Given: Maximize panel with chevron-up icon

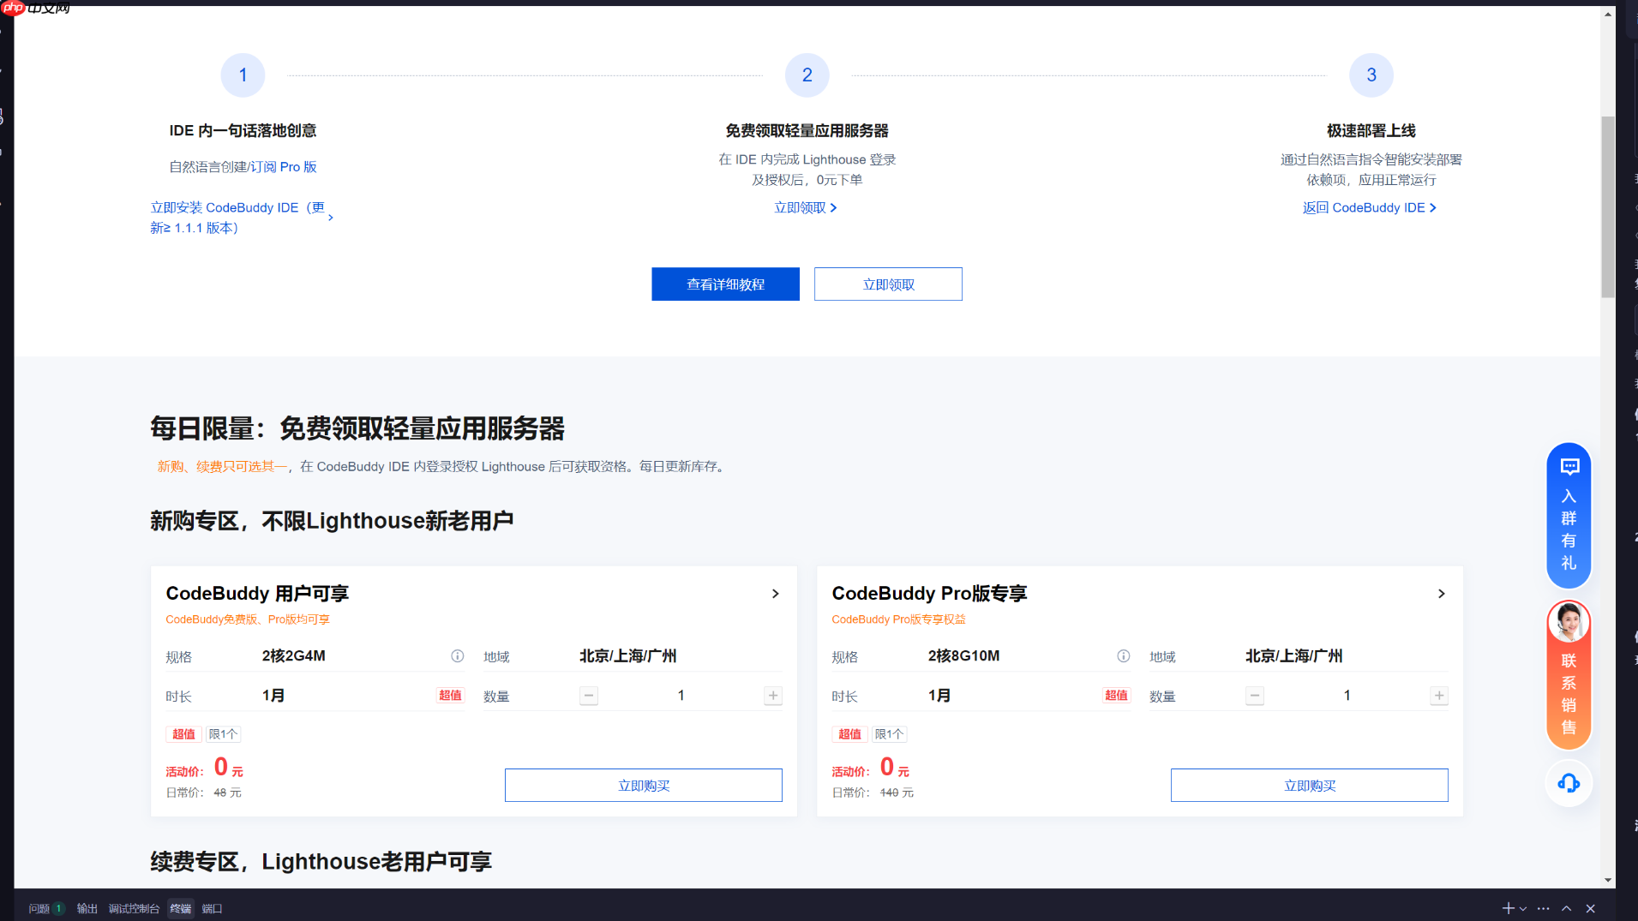Looking at the screenshot, I should pos(1566,908).
